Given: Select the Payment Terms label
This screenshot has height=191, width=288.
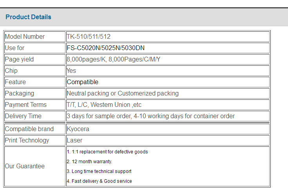Looking at the screenshot, I should pyautogui.click(x=26, y=105).
